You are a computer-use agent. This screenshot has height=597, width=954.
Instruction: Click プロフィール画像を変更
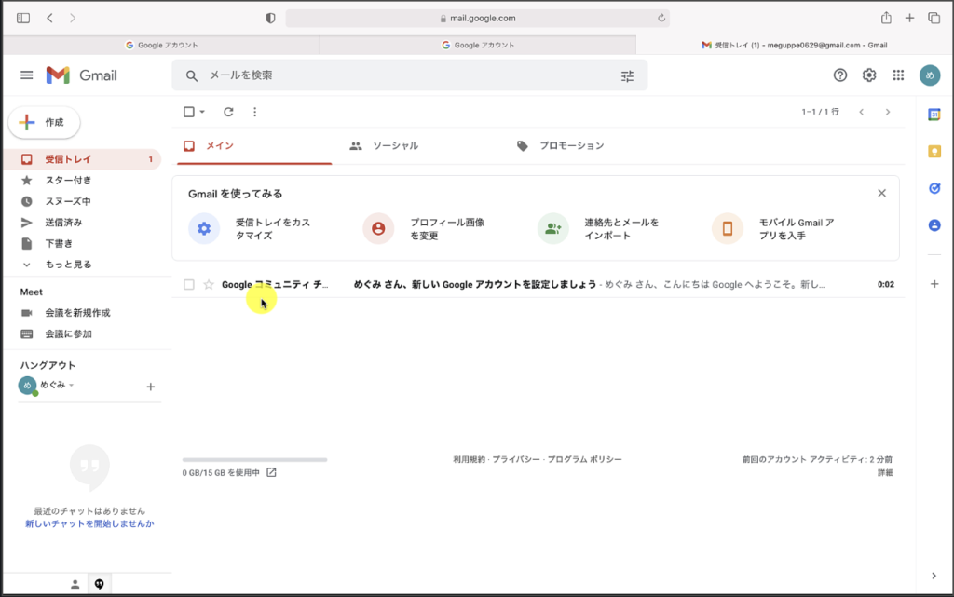tap(425, 229)
